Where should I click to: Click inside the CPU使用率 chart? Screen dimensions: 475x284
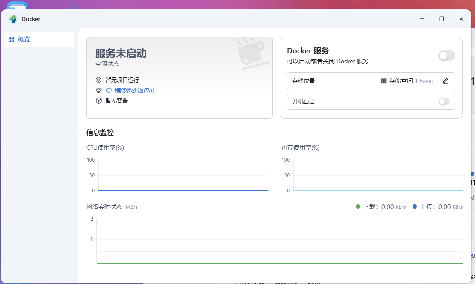pyautogui.click(x=183, y=175)
